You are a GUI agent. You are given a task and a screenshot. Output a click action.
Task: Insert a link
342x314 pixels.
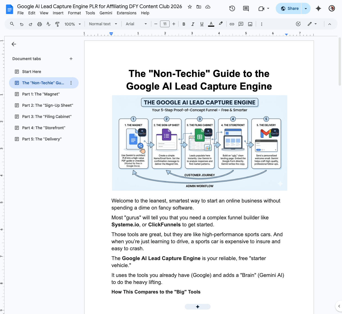(232, 24)
